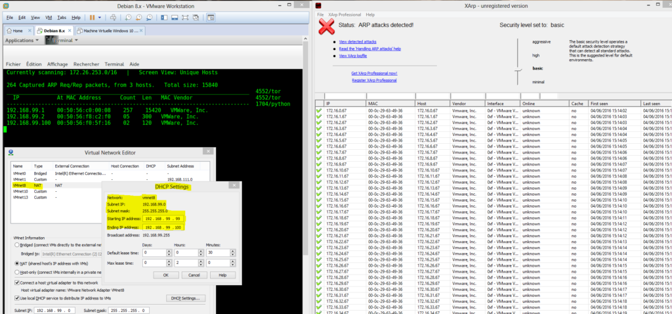Open the Bridged to adapter combo box
The width and height of the screenshot is (672, 314).
(x=71, y=254)
